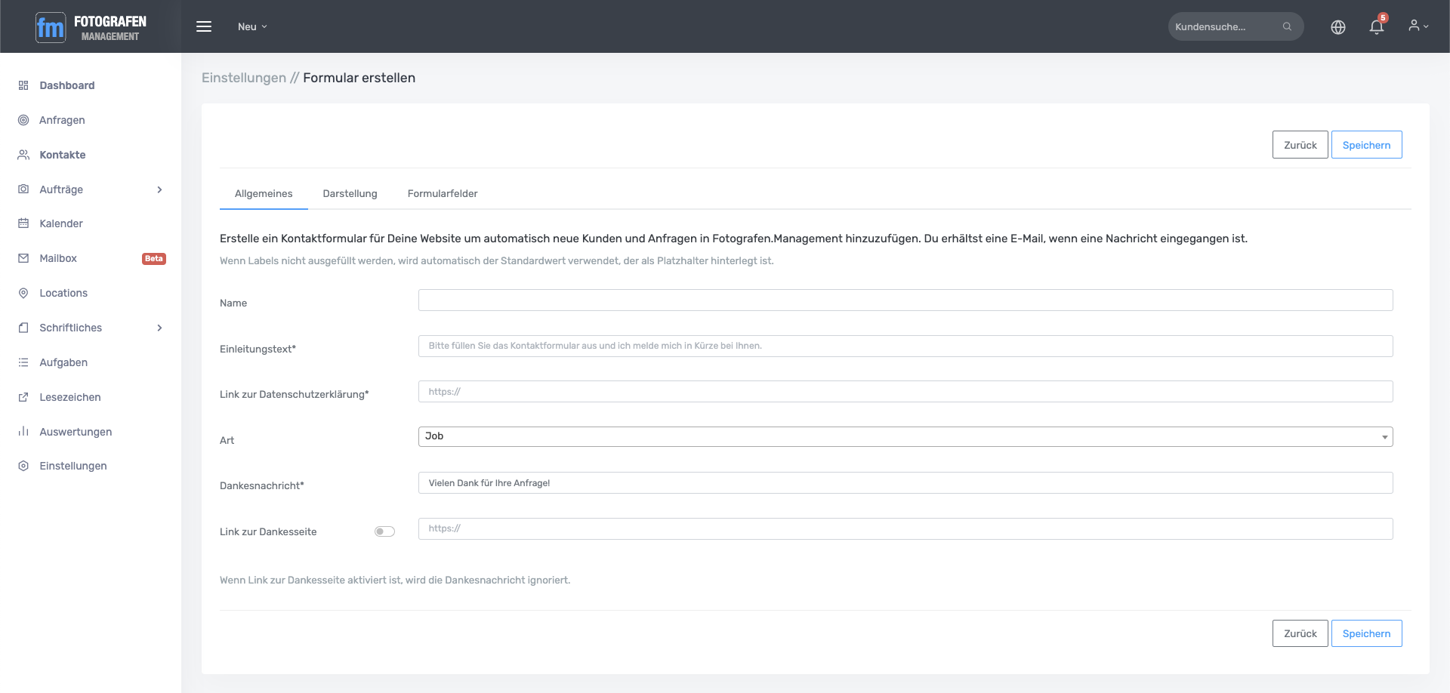The width and height of the screenshot is (1450, 693).
Task: Open the Art dropdown showing Job
Action: pyautogui.click(x=905, y=436)
